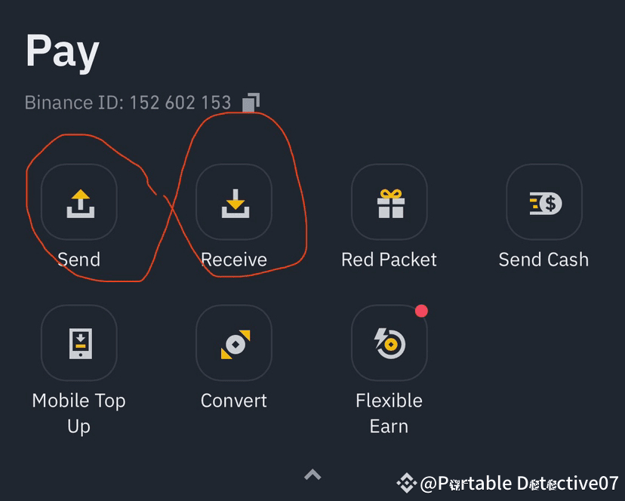Open the Flexible Earn icon

coord(389,343)
